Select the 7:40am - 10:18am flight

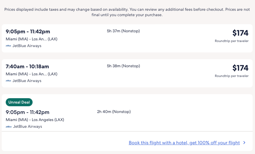coord(27,66)
